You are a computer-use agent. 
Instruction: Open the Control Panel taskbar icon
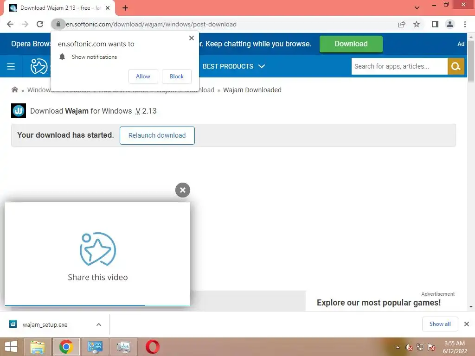(x=95, y=347)
